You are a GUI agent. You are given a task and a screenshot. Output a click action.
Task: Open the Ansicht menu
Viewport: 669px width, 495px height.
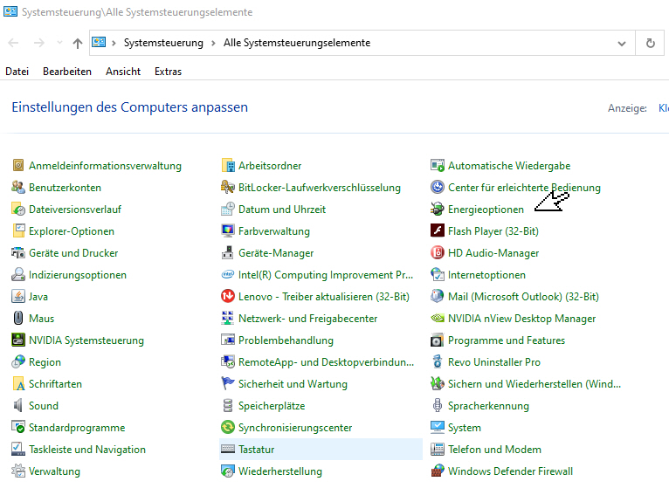point(123,72)
